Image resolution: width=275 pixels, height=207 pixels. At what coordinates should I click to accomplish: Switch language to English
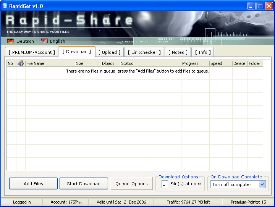[x=58, y=41]
